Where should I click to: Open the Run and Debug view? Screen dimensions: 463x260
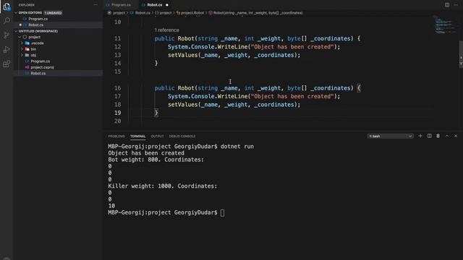pos(7,49)
